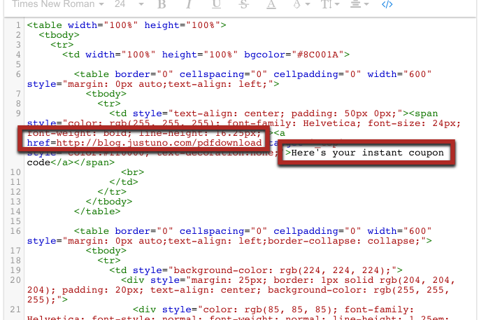
Task: Apply strikethrough using the S icon
Action: [x=243, y=5]
